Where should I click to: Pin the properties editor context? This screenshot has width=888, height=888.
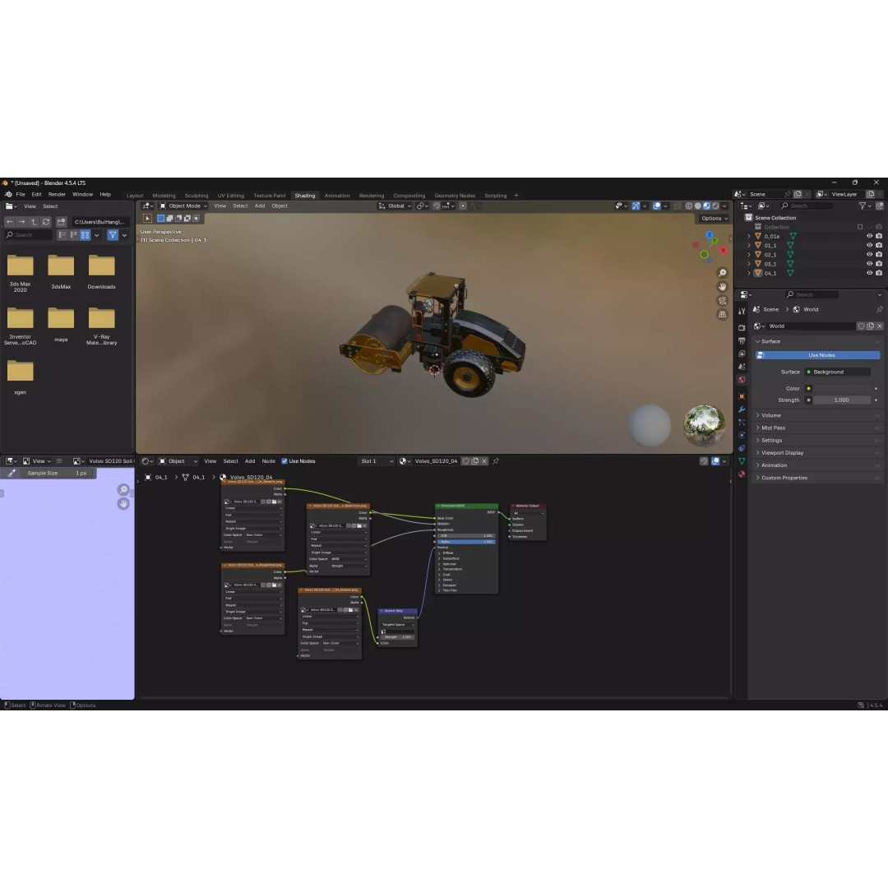coord(879,309)
